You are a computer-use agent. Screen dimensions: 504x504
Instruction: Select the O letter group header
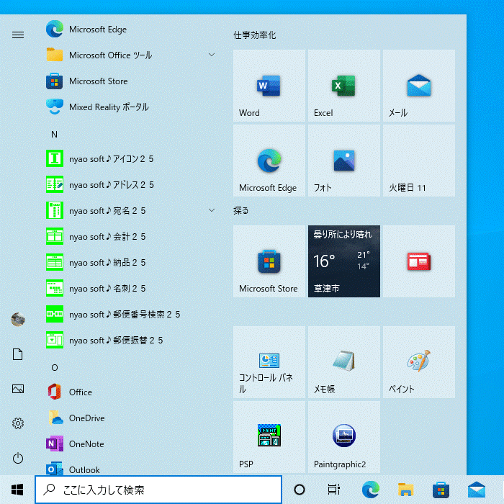pyautogui.click(x=55, y=367)
